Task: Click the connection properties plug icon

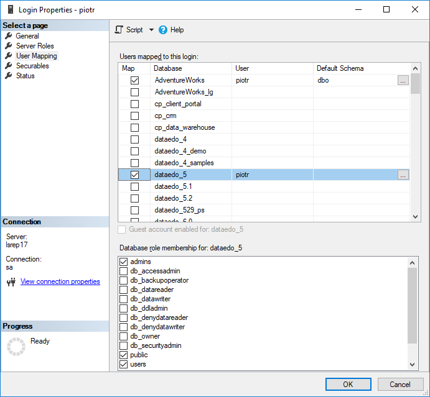Action: (x=11, y=282)
